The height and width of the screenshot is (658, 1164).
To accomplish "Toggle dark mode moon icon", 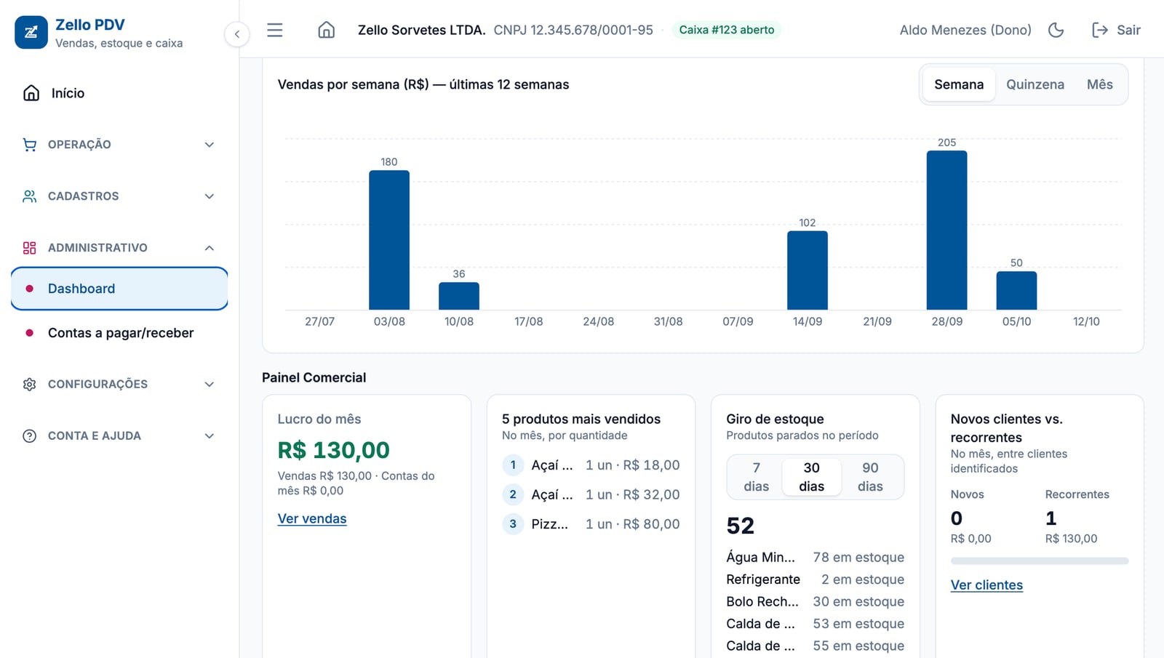I will pos(1056,30).
